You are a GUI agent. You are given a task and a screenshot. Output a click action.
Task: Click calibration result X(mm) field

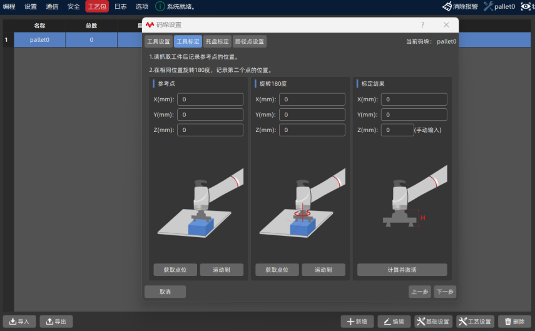coord(414,99)
